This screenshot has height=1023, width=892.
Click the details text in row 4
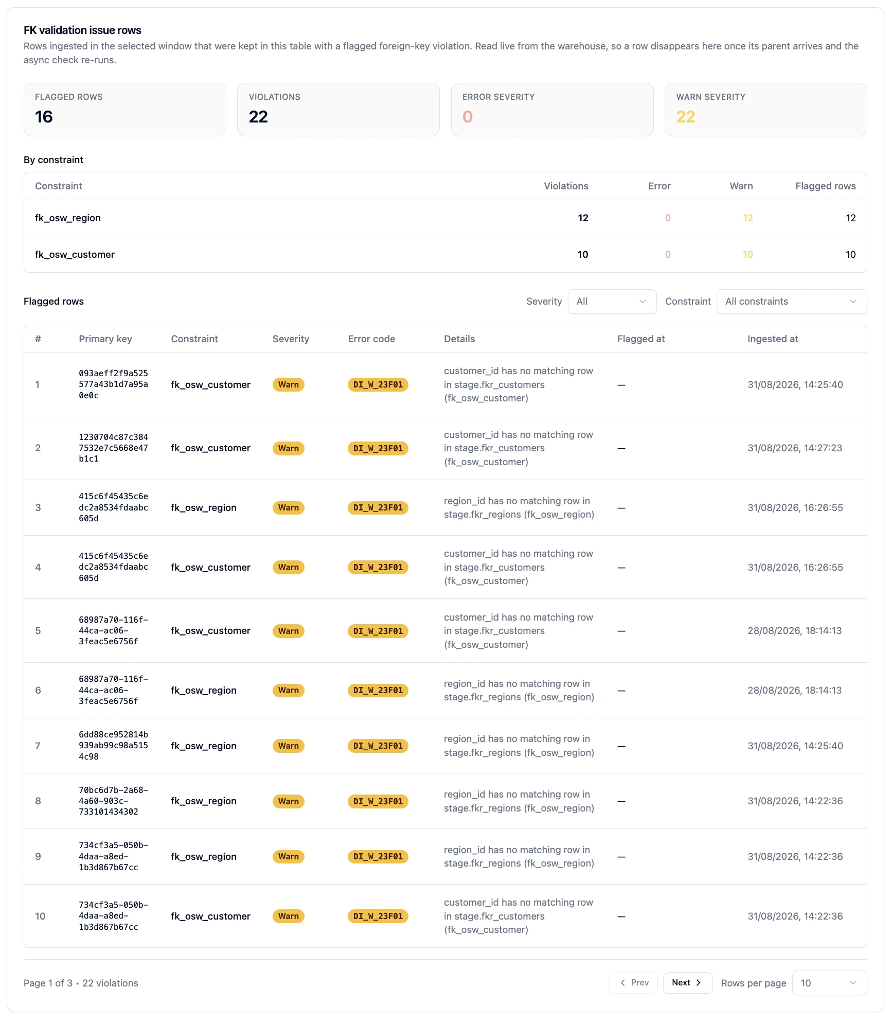click(x=519, y=567)
